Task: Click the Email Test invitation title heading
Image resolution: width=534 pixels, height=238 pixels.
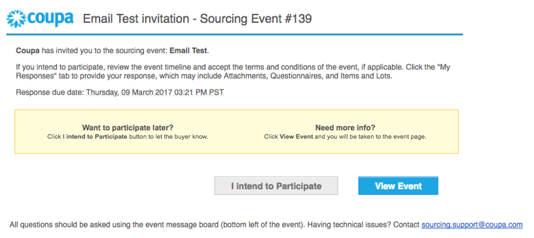Action: click(136, 19)
